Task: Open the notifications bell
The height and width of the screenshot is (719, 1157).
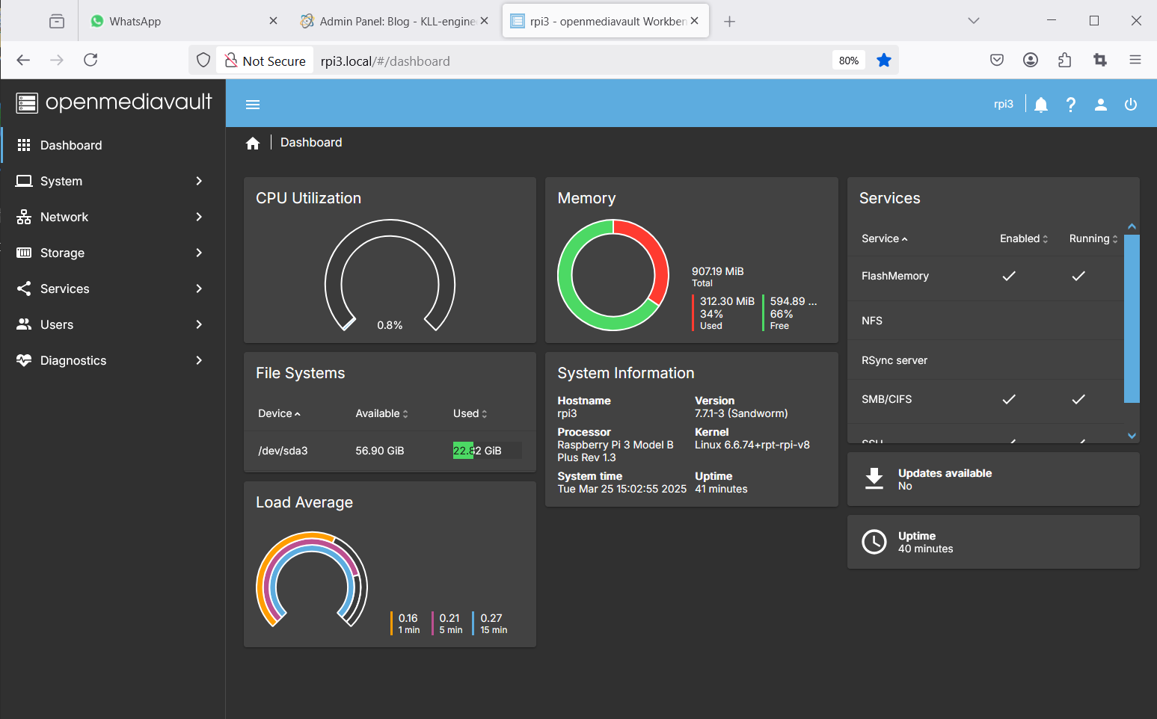Action: (x=1041, y=105)
